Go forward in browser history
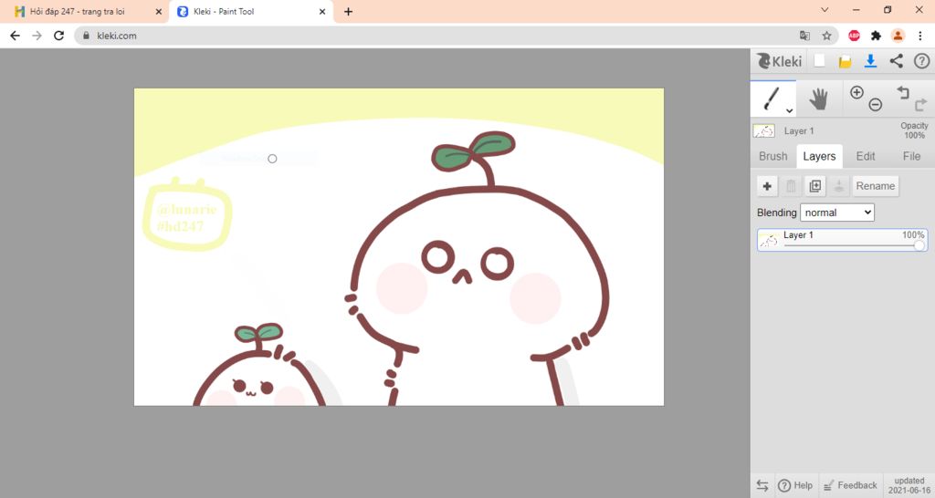Viewport: 935px width, 498px height. point(37,36)
